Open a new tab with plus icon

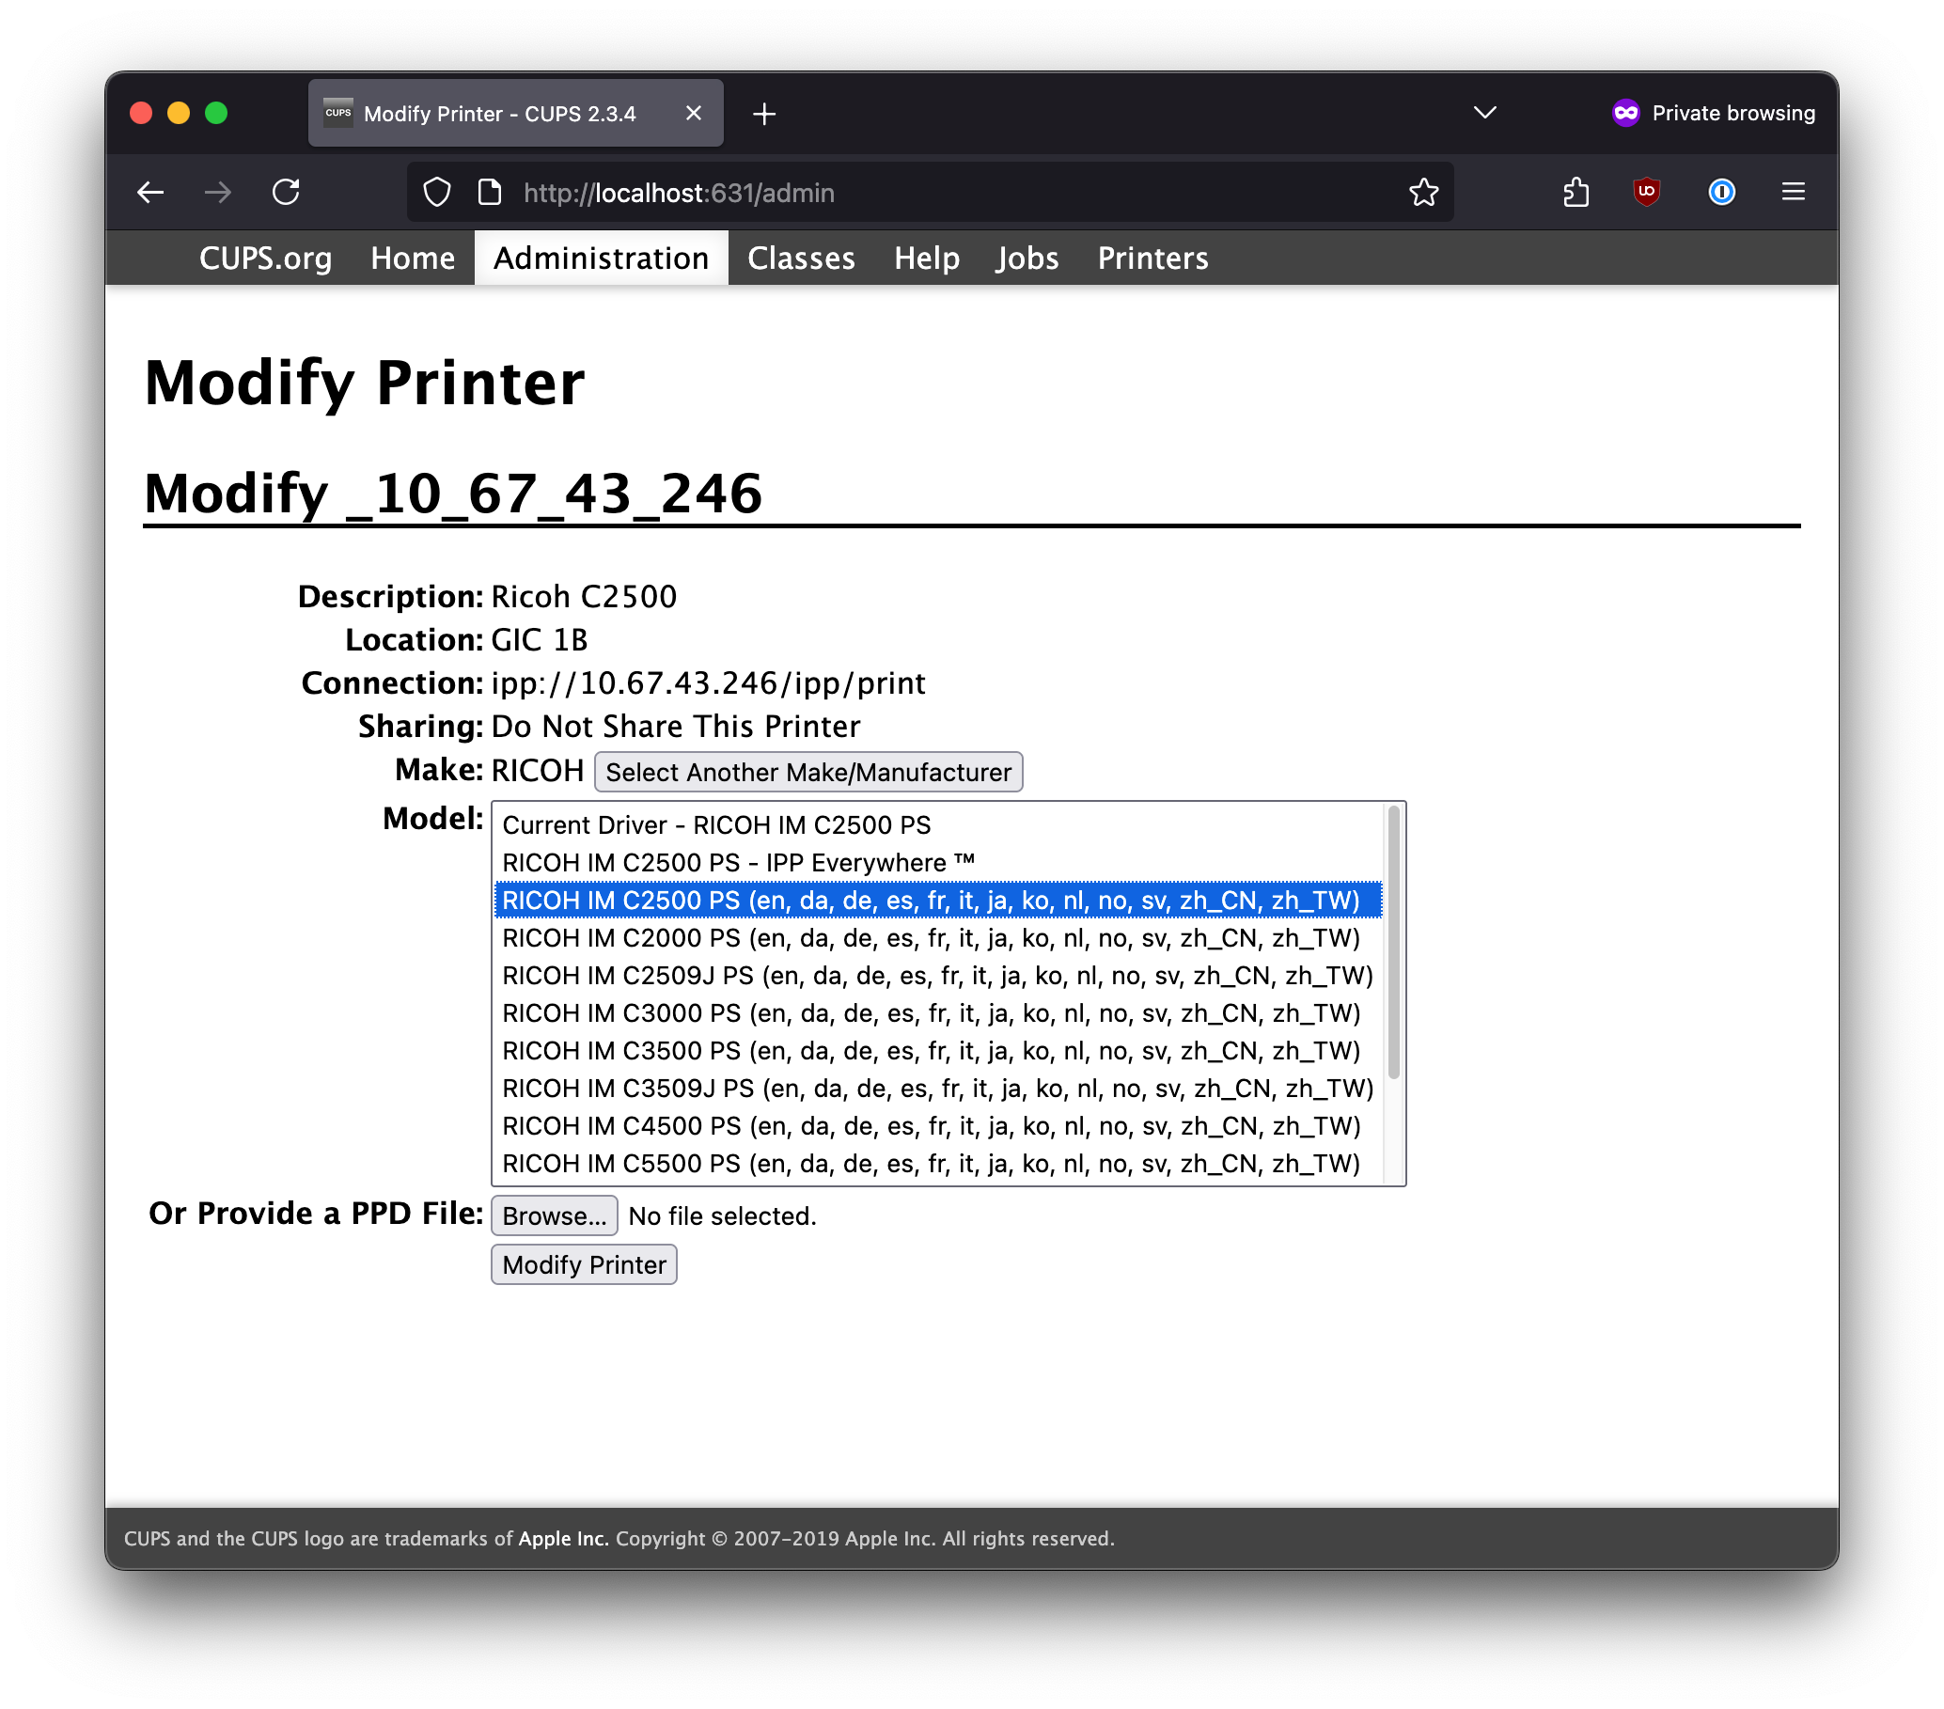(763, 114)
